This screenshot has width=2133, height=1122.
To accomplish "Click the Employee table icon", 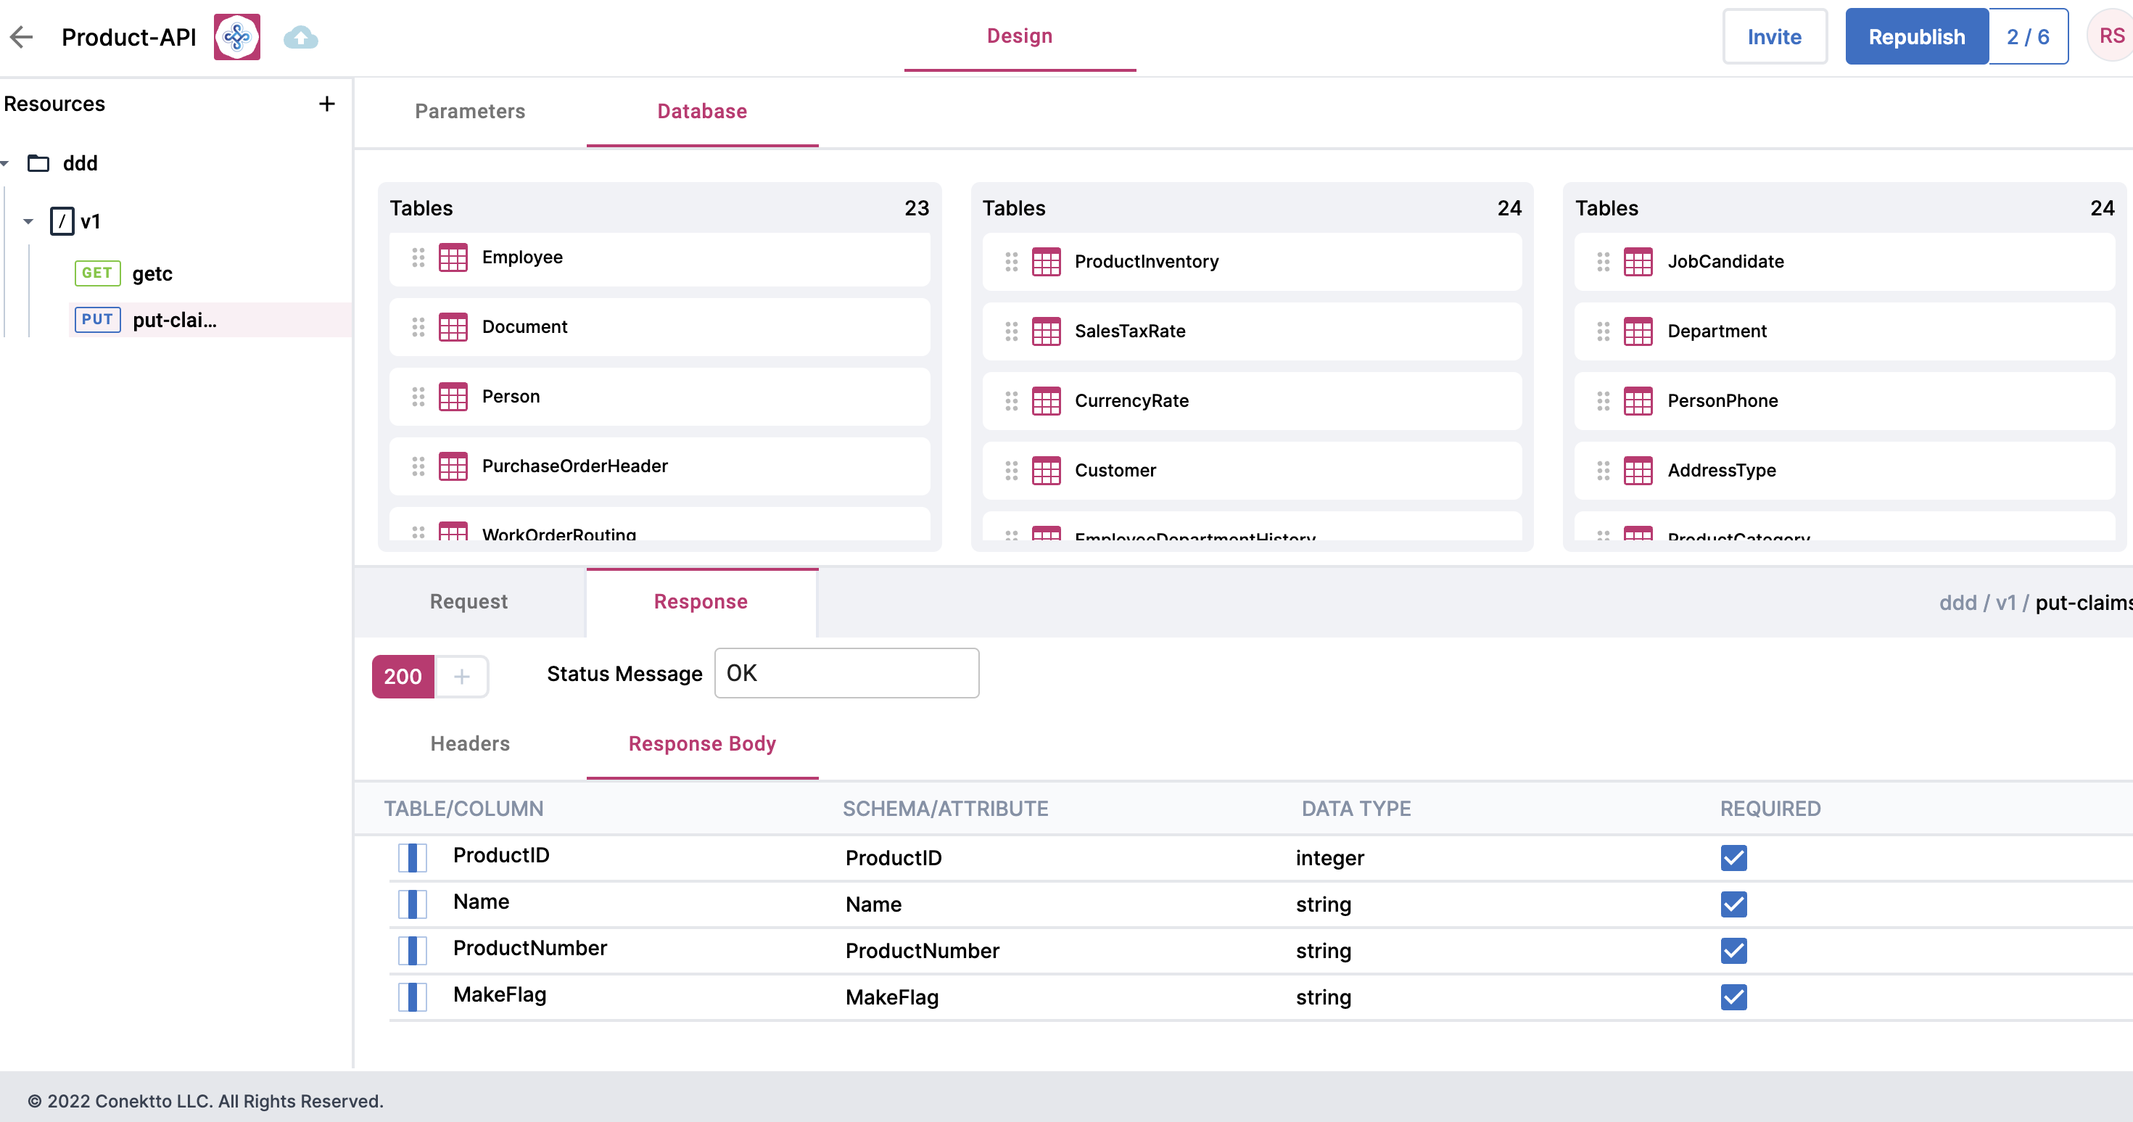I will pyautogui.click(x=453, y=257).
